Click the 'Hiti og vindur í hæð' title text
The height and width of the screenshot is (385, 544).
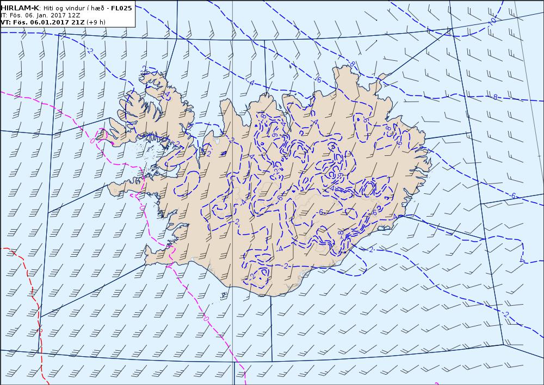[x=73, y=8]
